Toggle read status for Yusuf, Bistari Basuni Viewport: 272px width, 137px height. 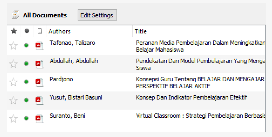click(26, 100)
